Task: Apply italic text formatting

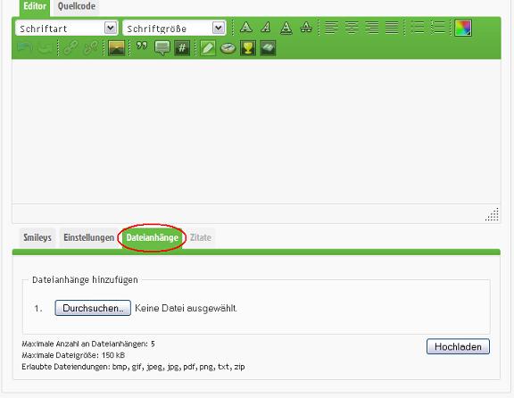Action: (x=266, y=28)
